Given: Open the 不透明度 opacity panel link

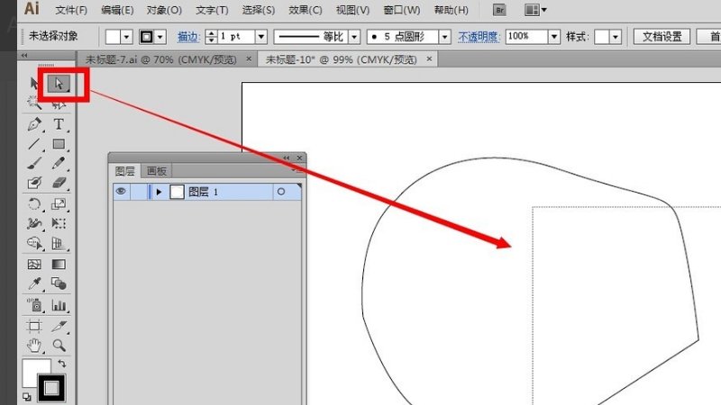Looking at the screenshot, I should (x=479, y=37).
